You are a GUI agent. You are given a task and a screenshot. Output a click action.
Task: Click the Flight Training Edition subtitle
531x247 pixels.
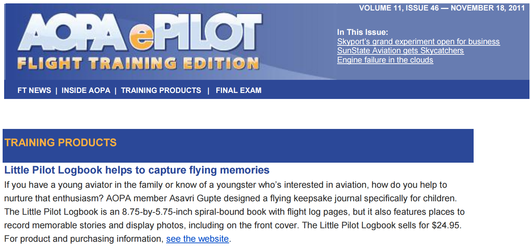tap(138, 63)
